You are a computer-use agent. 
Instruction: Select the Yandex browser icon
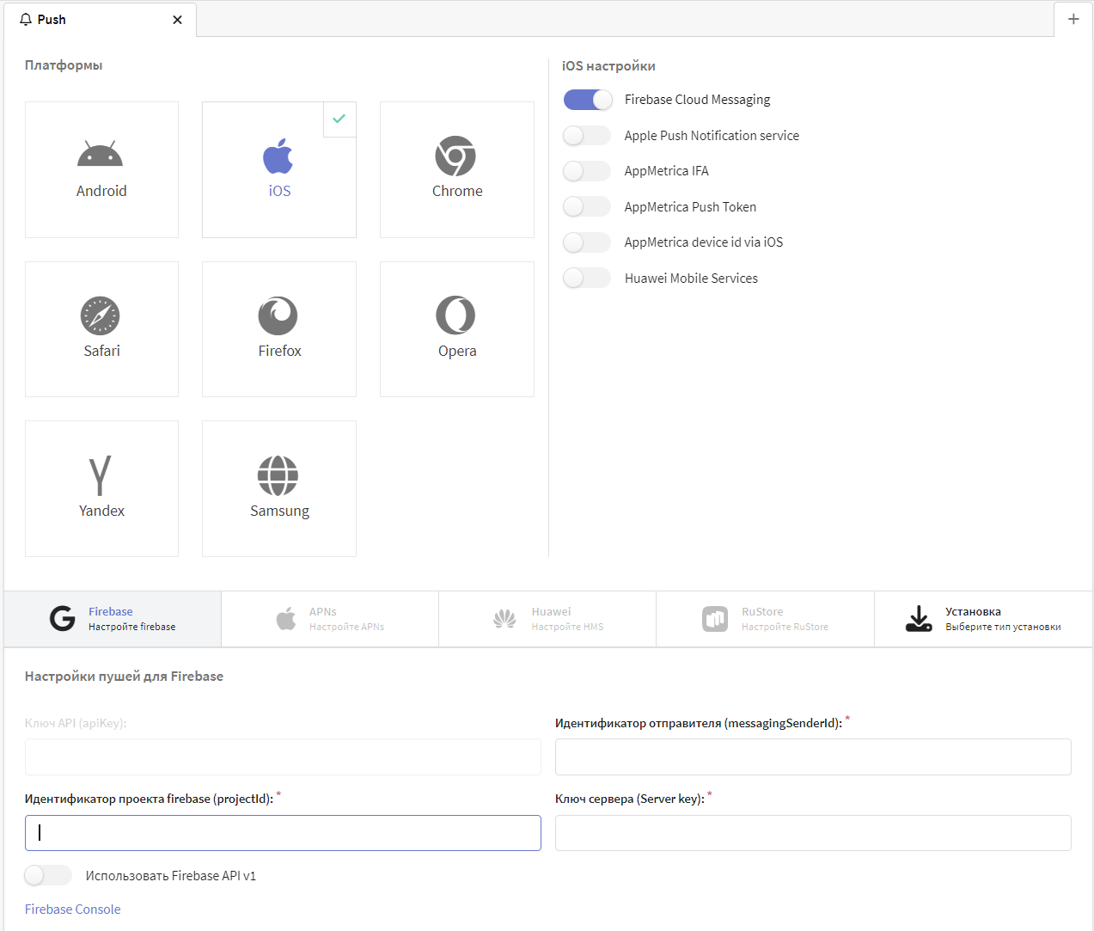click(x=101, y=475)
